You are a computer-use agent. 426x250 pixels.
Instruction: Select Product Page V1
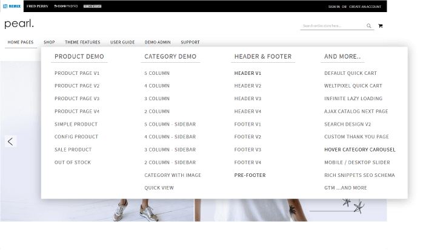pyautogui.click(x=77, y=73)
